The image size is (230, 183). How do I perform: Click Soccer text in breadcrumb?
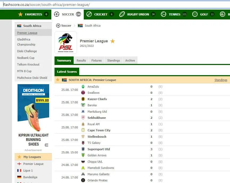coord(66,26)
